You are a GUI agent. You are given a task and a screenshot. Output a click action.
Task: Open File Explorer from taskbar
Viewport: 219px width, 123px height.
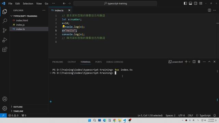(119, 120)
